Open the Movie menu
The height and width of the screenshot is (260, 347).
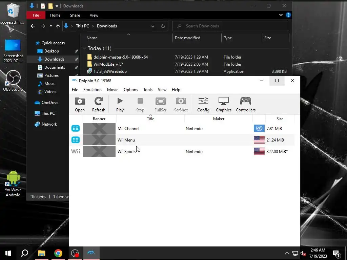(x=113, y=89)
